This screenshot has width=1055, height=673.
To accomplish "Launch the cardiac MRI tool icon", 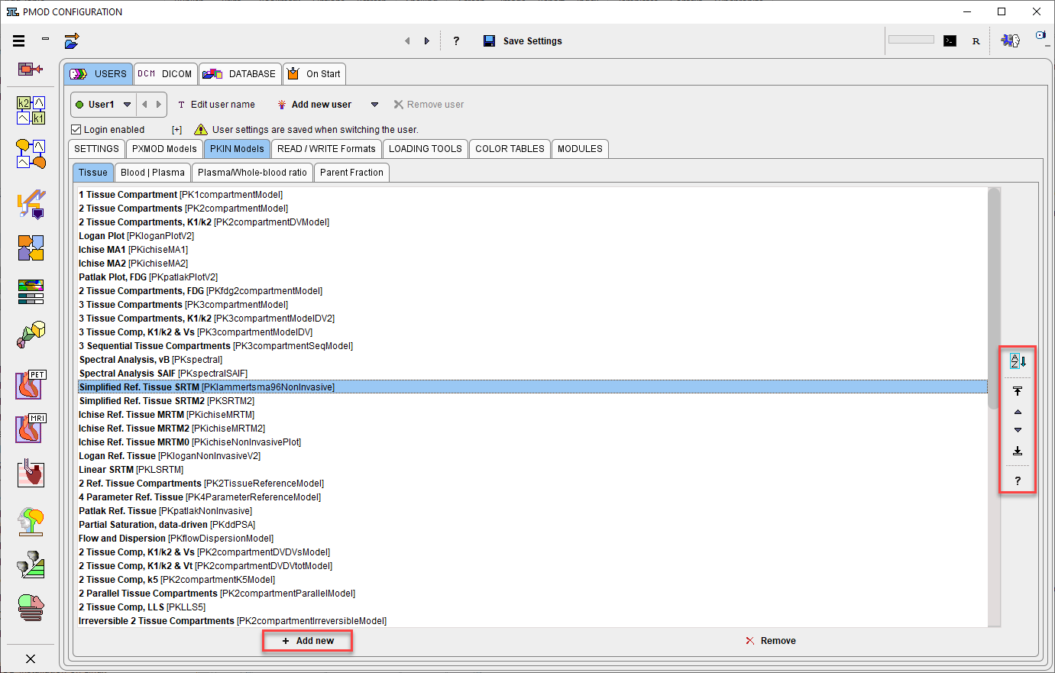I will (x=31, y=429).
